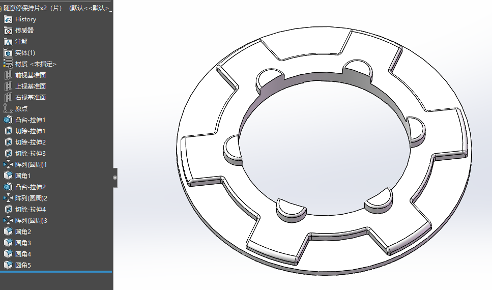This screenshot has height=290, width=492.
Task: Select the 材质 <未指定> label
Action: tap(36, 64)
